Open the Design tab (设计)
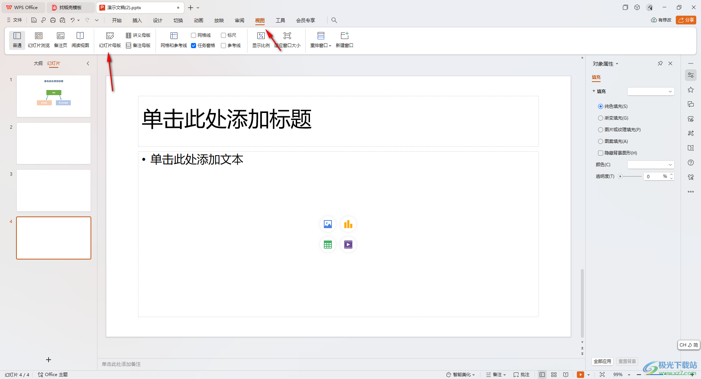 (158, 20)
